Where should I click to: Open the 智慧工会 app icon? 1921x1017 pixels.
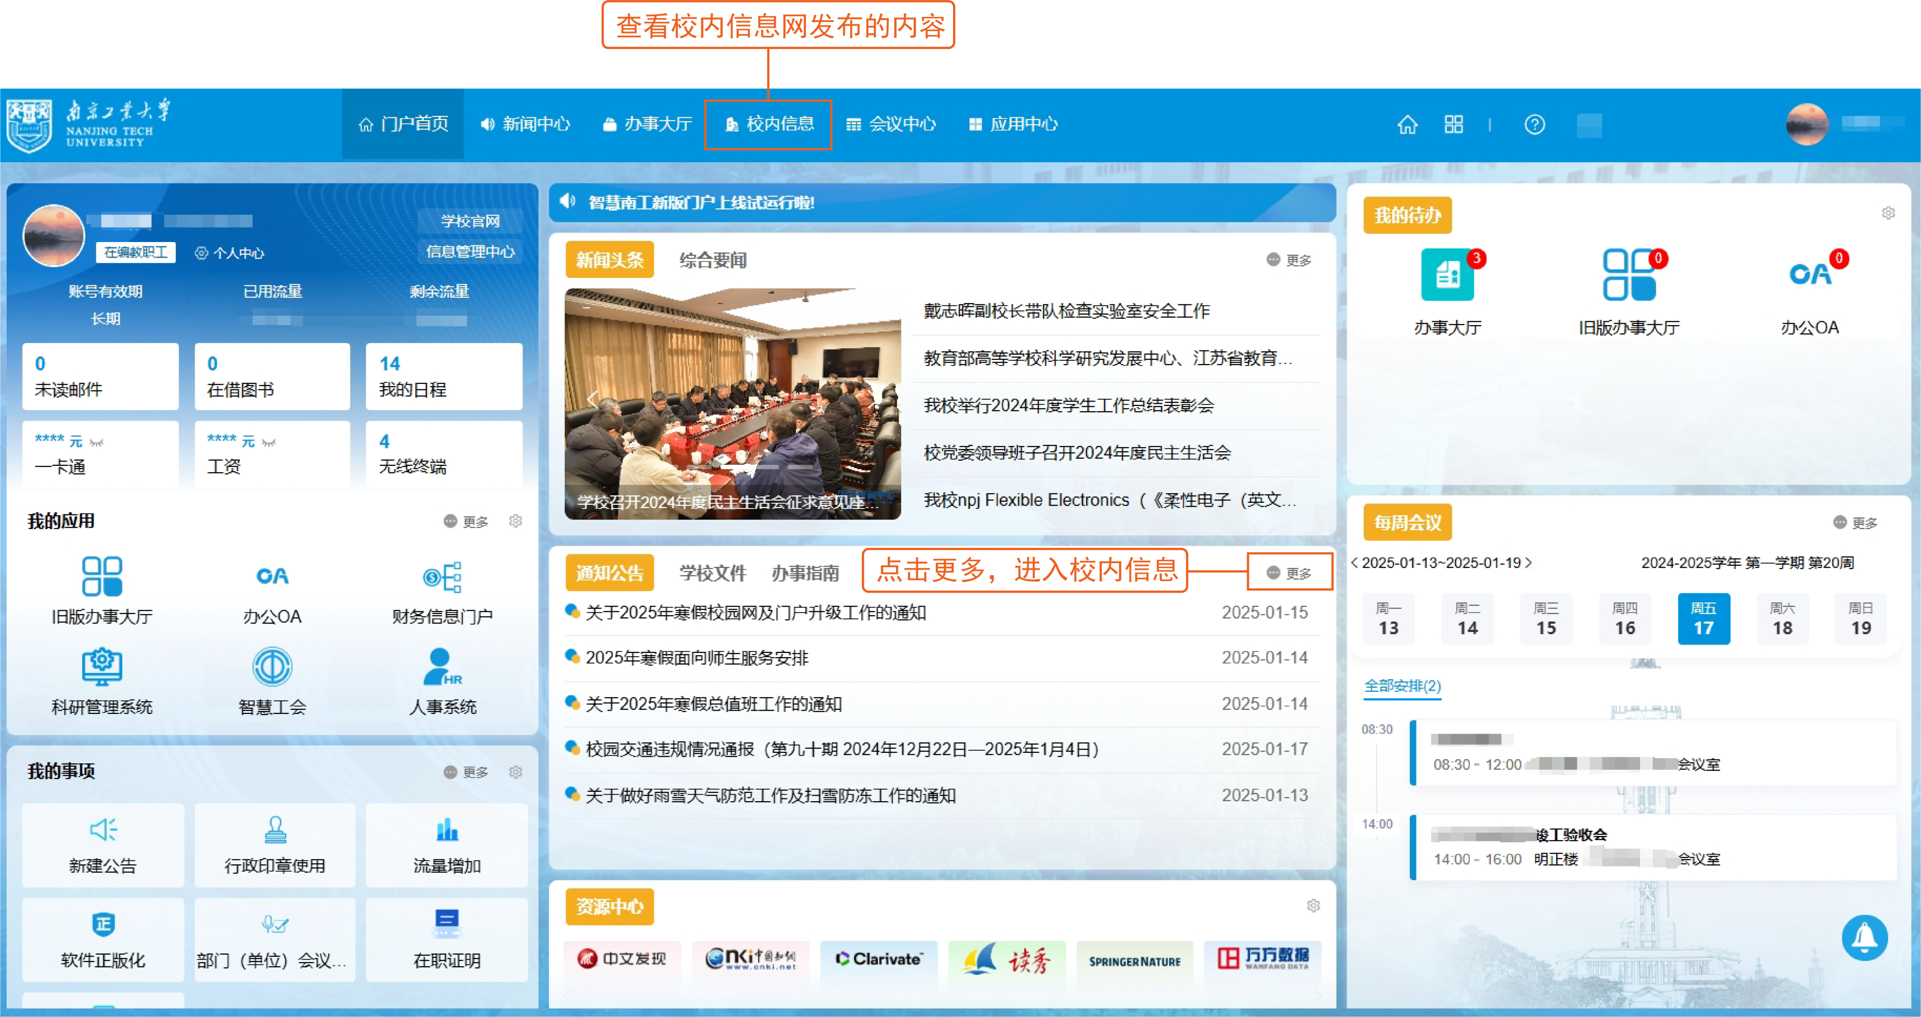(272, 666)
